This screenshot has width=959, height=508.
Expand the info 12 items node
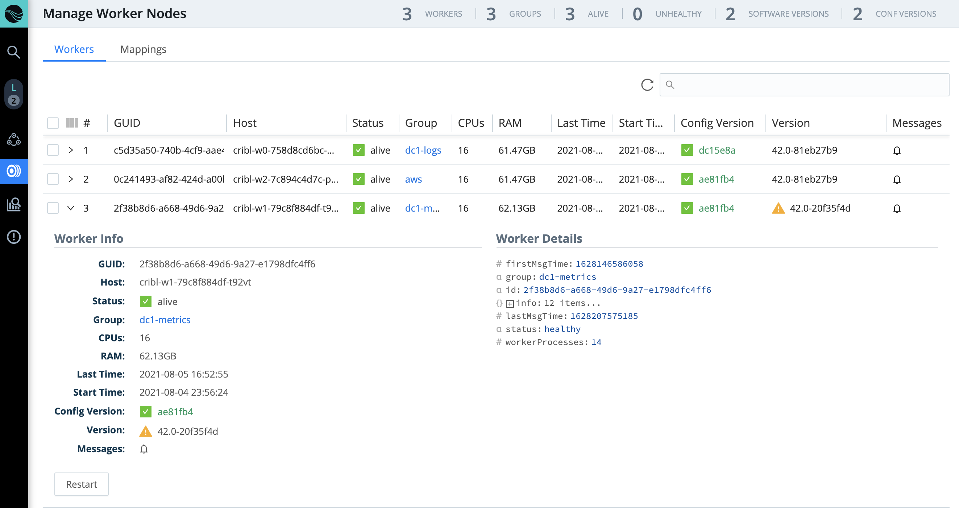coord(510,304)
